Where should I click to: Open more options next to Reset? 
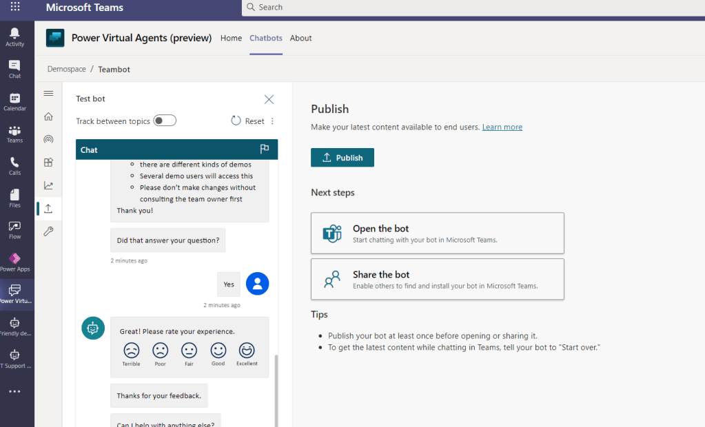coord(272,121)
